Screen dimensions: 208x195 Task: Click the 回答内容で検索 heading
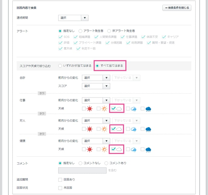(27, 8)
